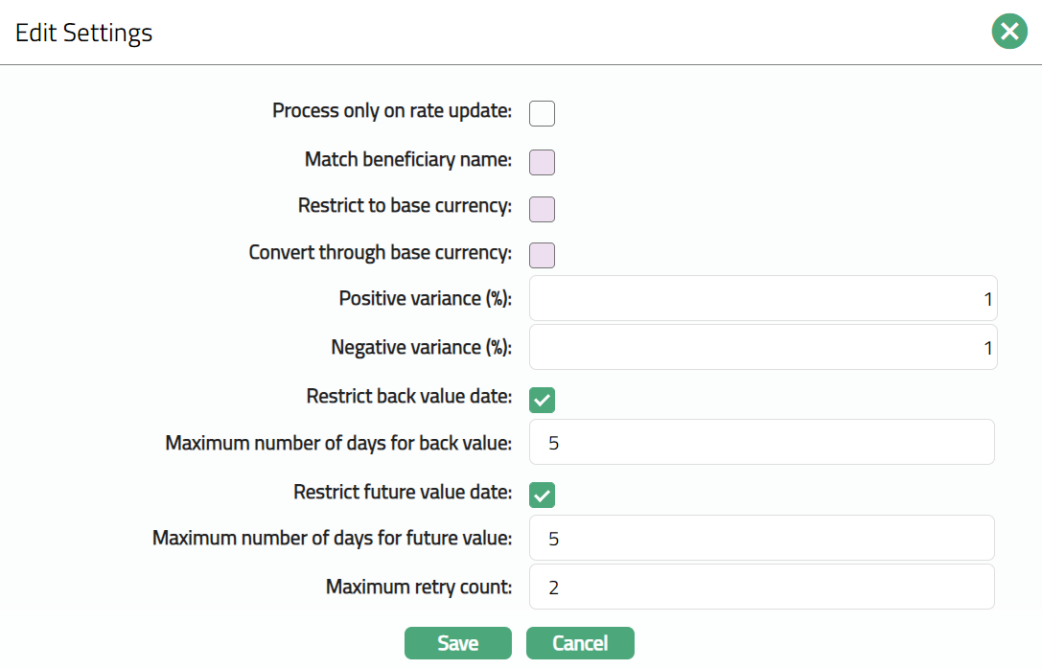1042x669 pixels.
Task: Click the 'Positive variance (%):' label text
Action: click(x=426, y=299)
